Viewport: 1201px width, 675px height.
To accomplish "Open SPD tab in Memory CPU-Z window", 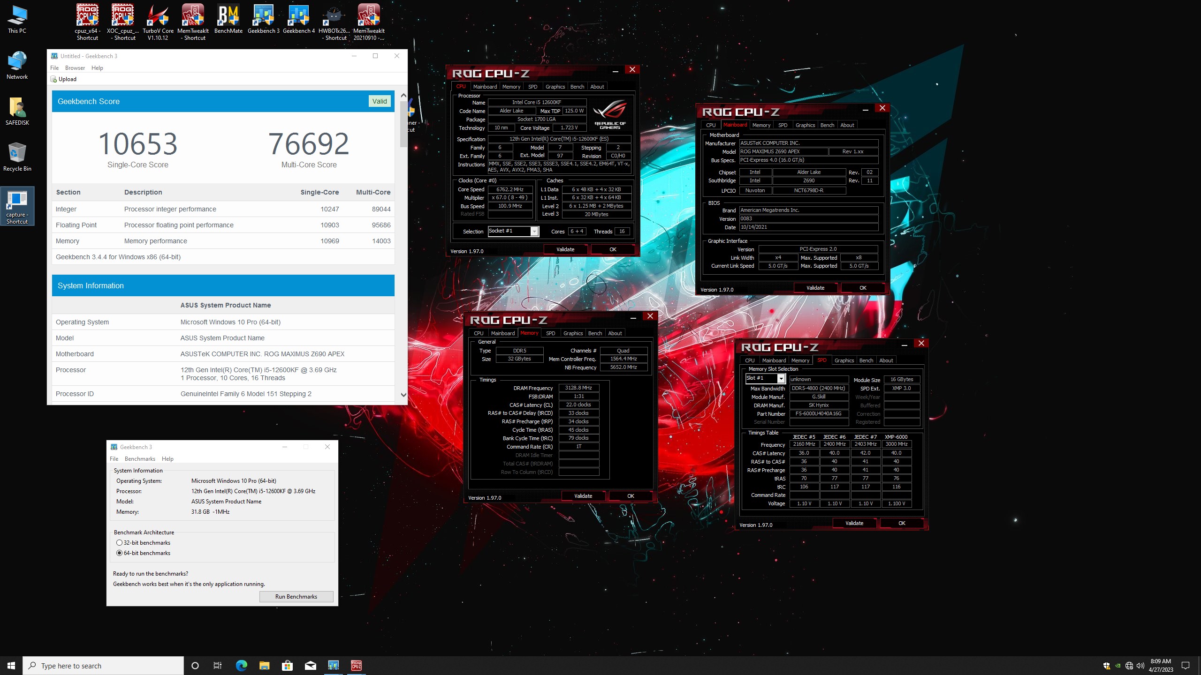I will (x=550, y=333).
